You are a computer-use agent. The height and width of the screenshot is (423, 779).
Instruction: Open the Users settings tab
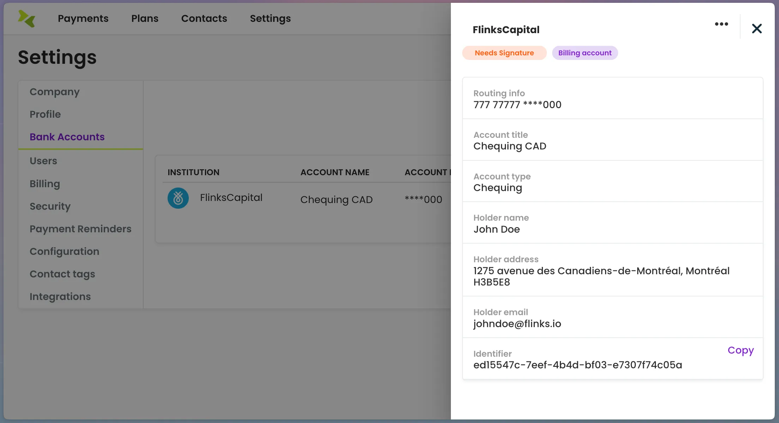click(x=43, y=161)
